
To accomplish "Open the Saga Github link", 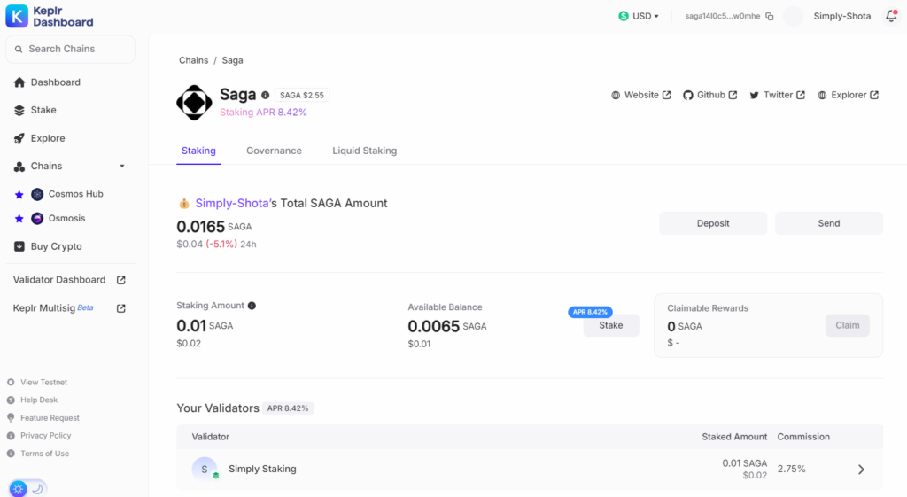I will click(709, 95).
